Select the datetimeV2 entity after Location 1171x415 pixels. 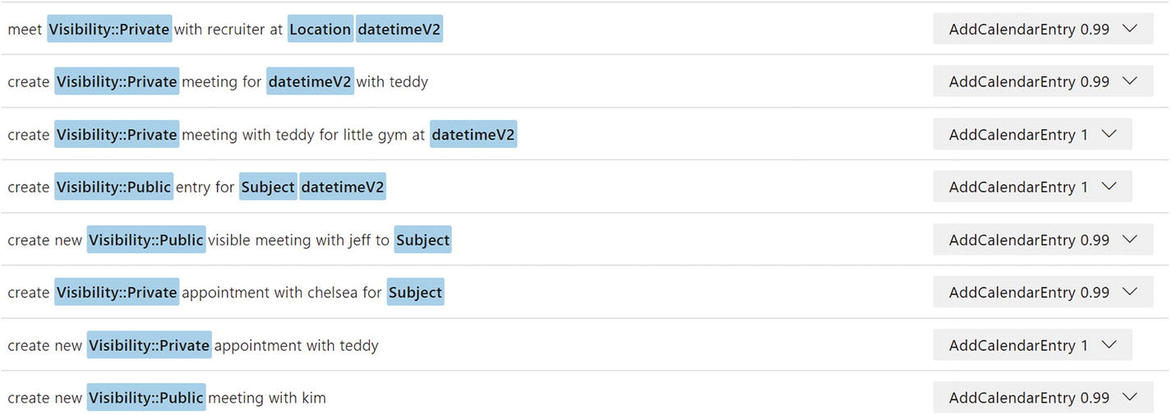coord(399,30)
